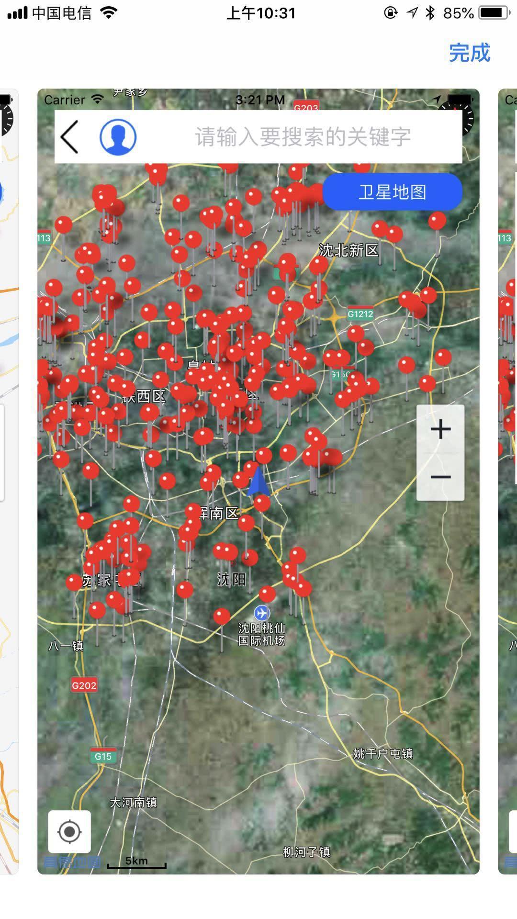
Task: Tap the Bluetooth icon in status bar
Action: 430,13
